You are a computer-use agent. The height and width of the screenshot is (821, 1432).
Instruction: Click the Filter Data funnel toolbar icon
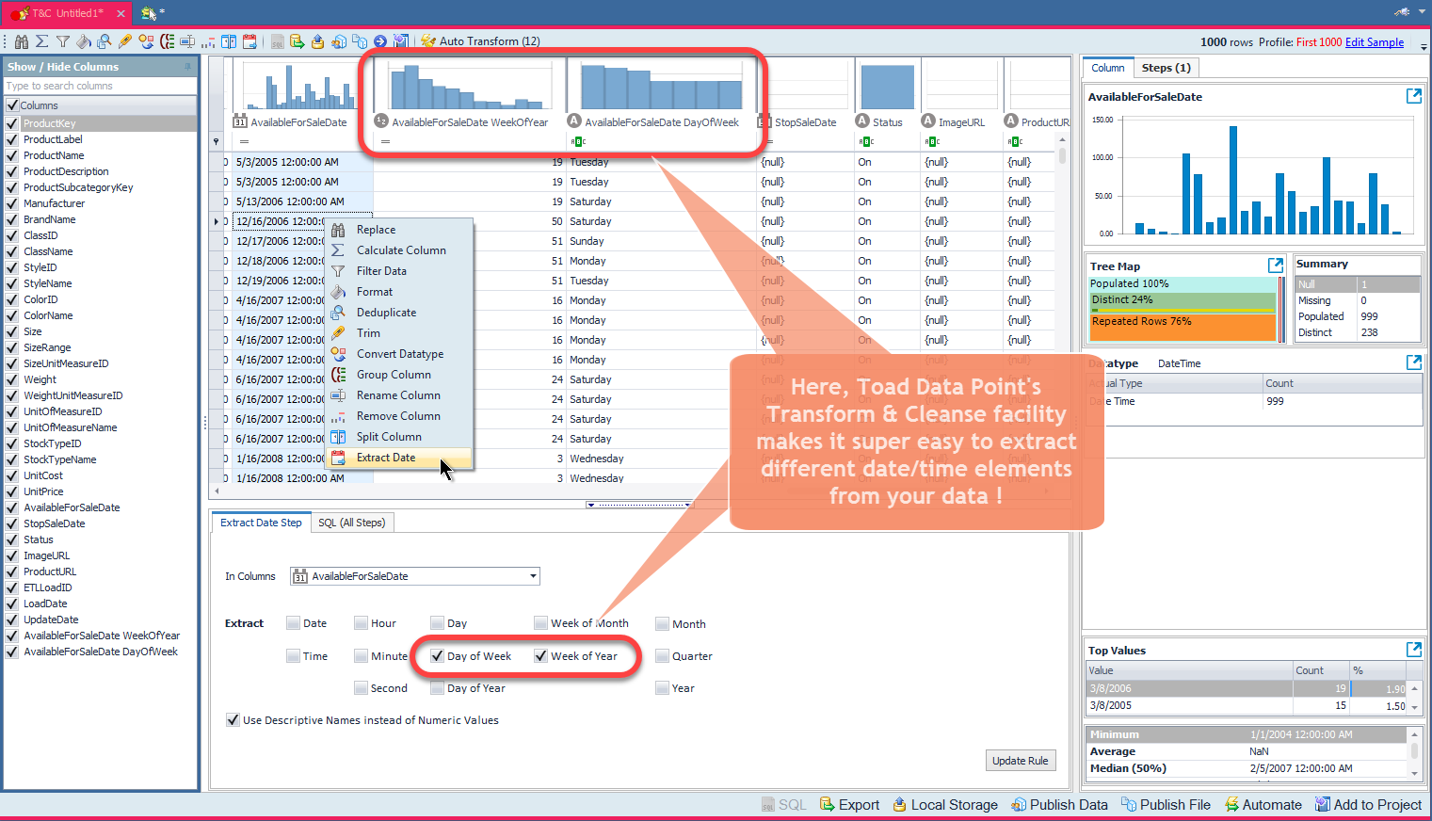pos(63,41)
